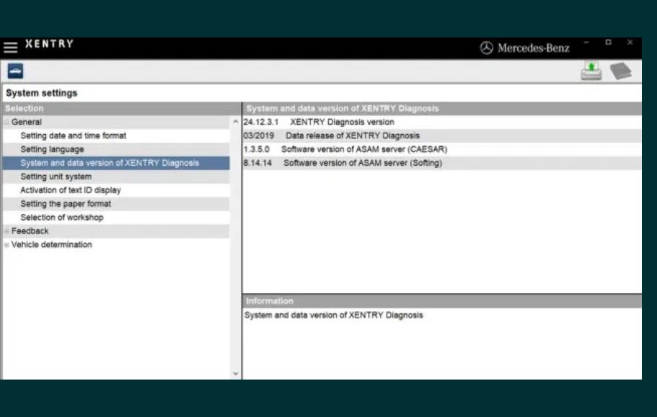This screenshot has height=417, width=657.
Task: Expand the Vehicle determination node
Action: coord(6,245)
